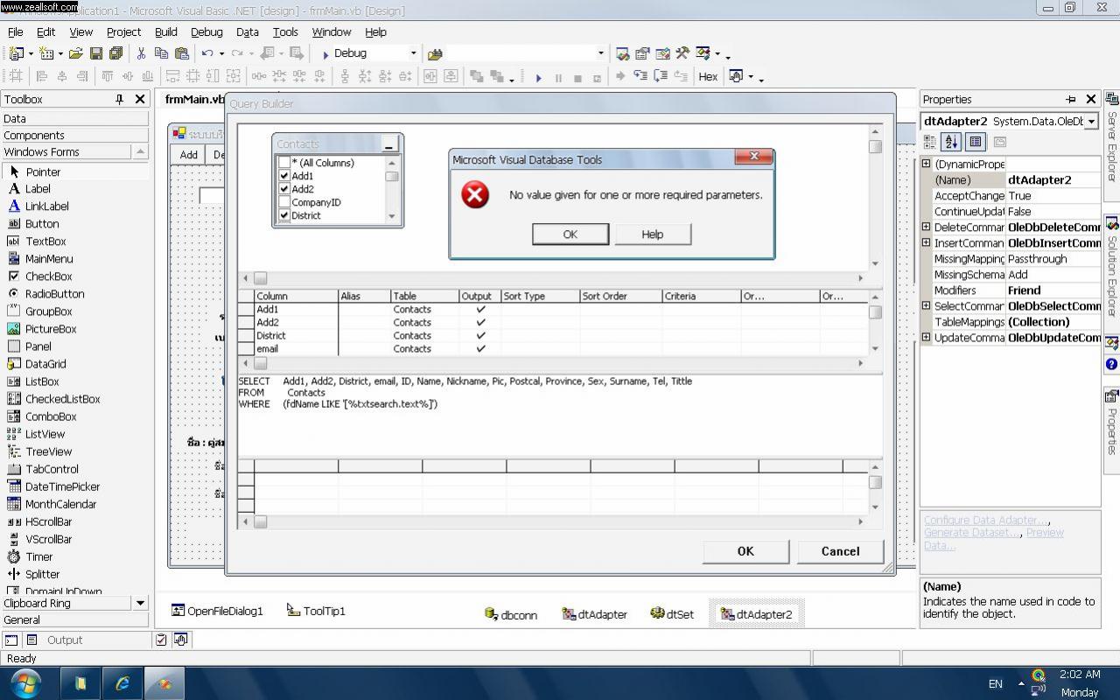Open the Debug configuration dropdown
The width and height of the screenshot is (1120, 700).
pyautogui.click(x=414, y=53)
